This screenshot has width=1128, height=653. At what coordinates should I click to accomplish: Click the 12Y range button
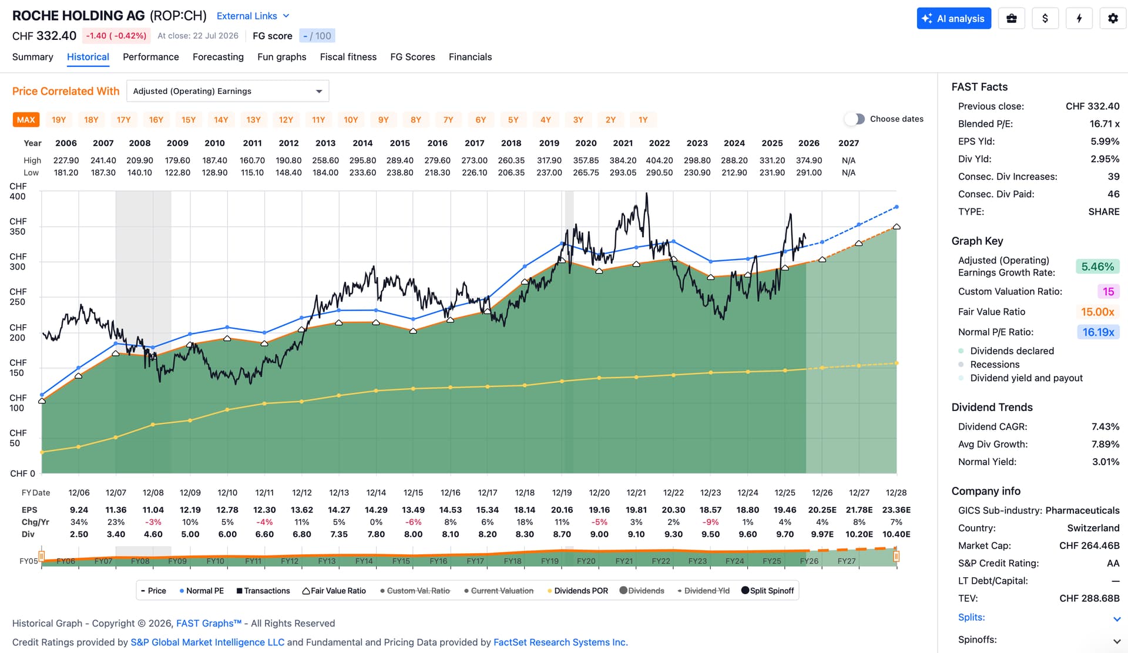point(286,120)
